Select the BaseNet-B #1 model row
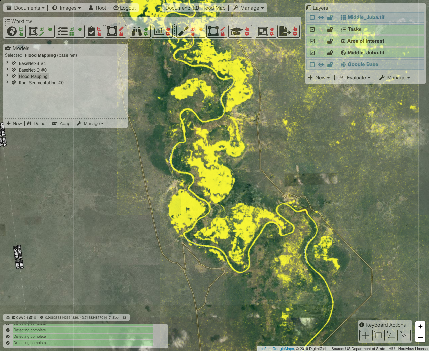429x351 pixels. click(32, 63)
